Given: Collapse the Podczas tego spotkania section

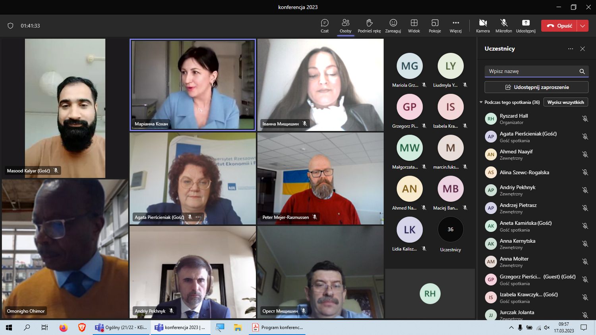Looking at the screenshot, I should click(481, 102).
